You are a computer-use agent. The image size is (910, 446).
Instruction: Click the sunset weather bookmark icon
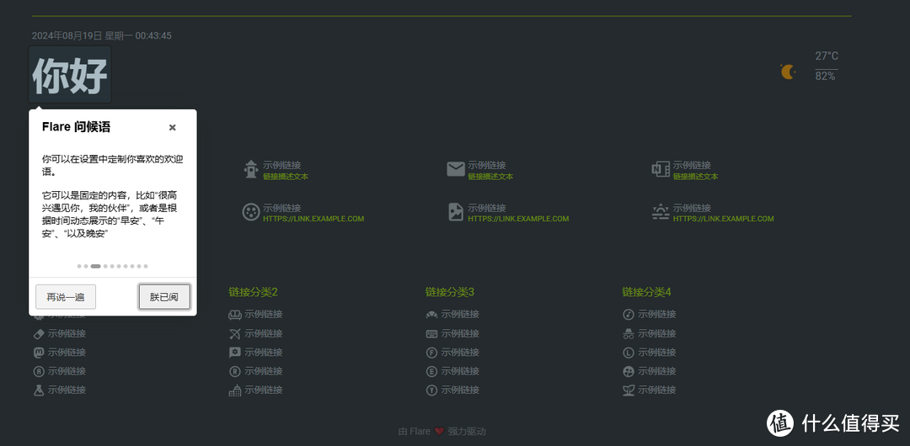(x=661, y=212)
